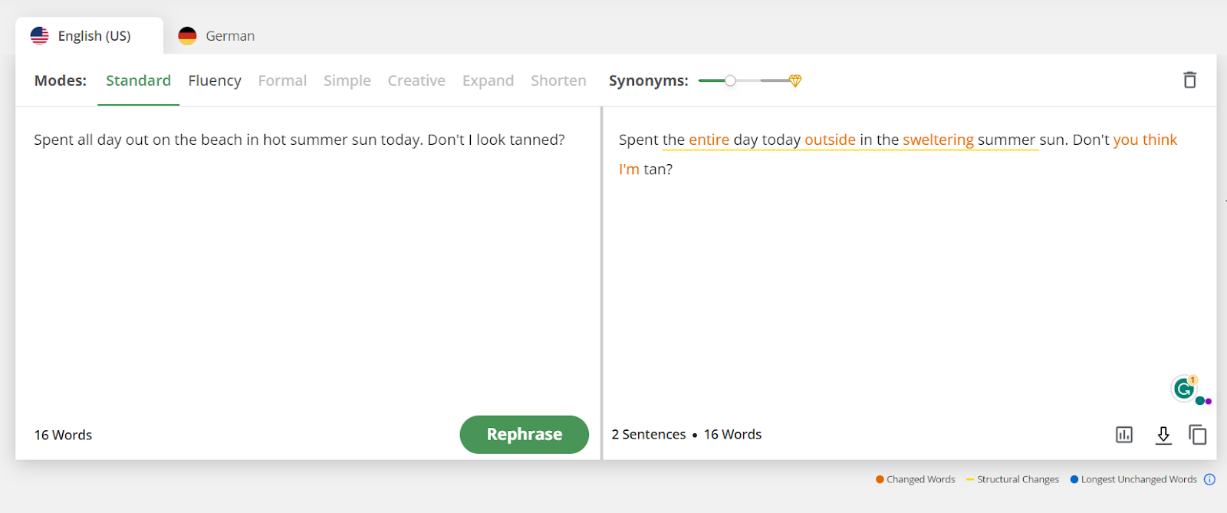The height and width of the screenshot is (513, 1227).
Task: Click the US flag icon
Action: click(40, 35)
